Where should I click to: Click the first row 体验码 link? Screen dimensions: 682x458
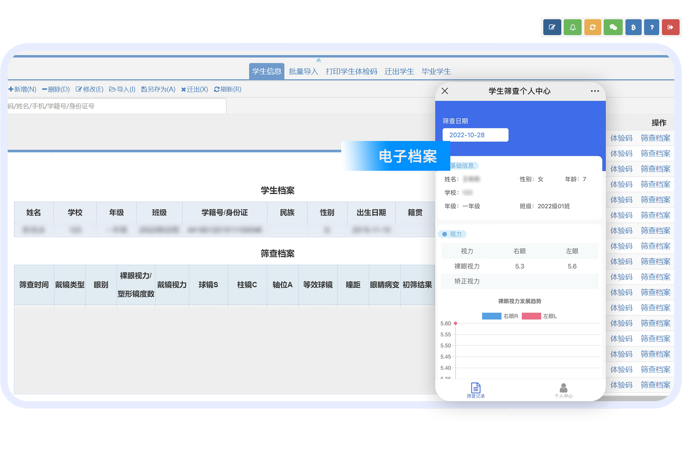coord(621,138)
